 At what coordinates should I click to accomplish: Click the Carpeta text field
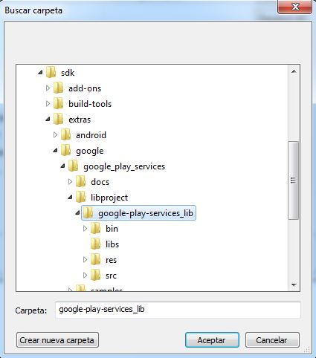[x=178, y=310]
